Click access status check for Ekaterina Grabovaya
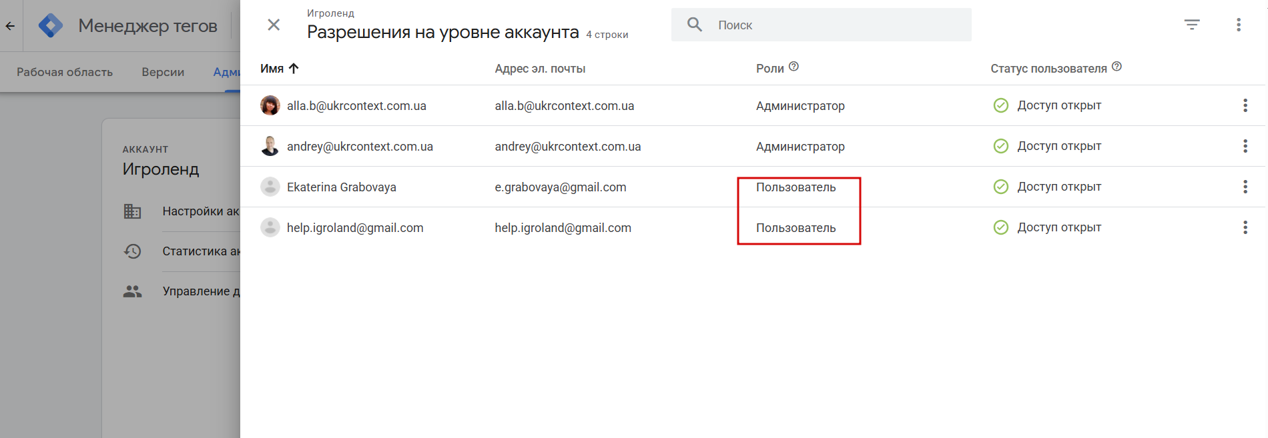The image size is (1268, 438). point(1001,187)
